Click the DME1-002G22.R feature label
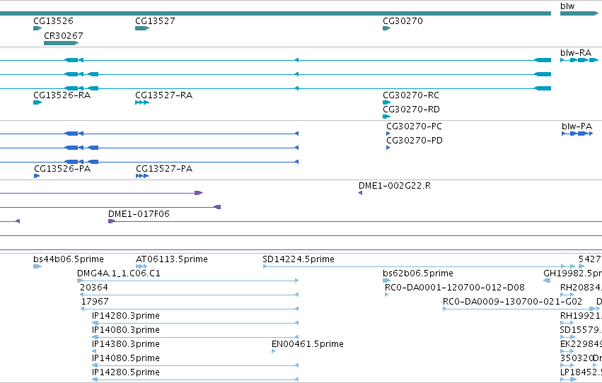This screenshot has width=602, height=383. pyautogui.click(x=395, y=186)
